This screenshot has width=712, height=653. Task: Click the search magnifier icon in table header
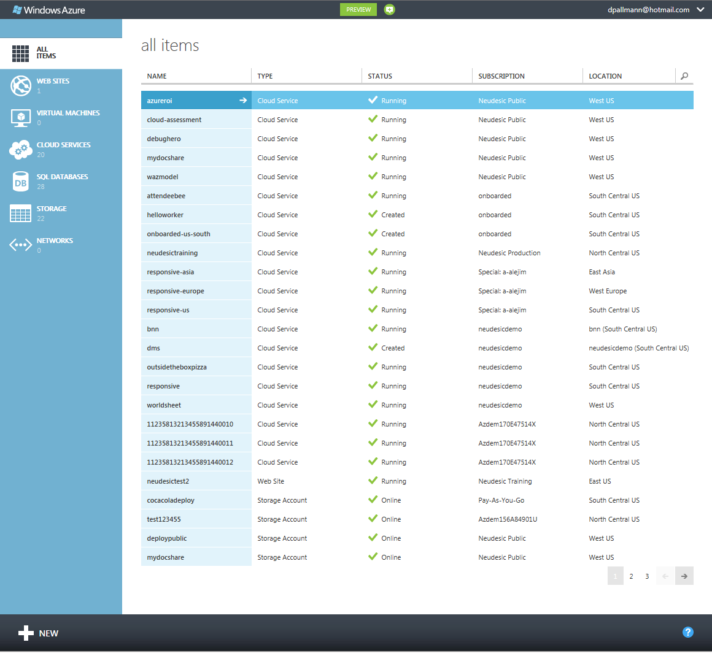pyautogui.click(x=684, y=76)
